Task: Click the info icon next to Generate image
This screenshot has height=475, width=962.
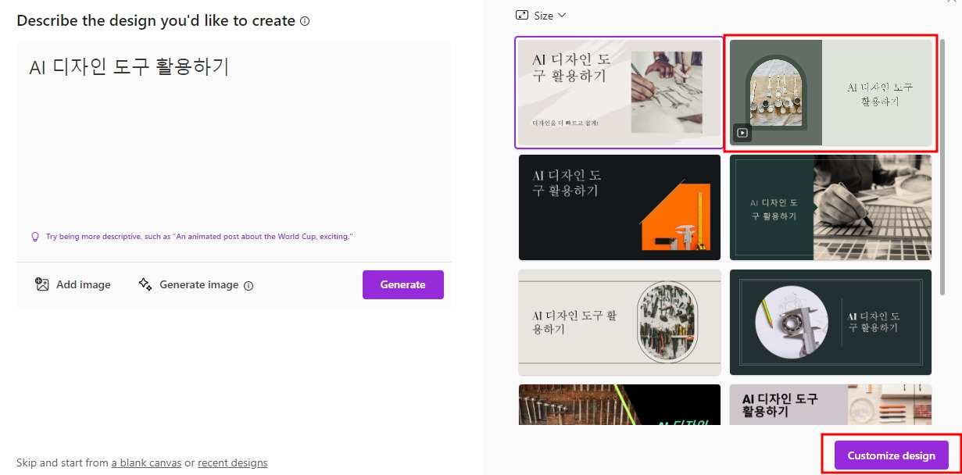Action: [x=249, y=285]
